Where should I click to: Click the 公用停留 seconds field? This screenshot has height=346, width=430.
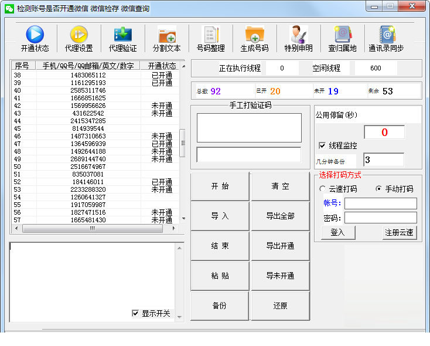384,133
